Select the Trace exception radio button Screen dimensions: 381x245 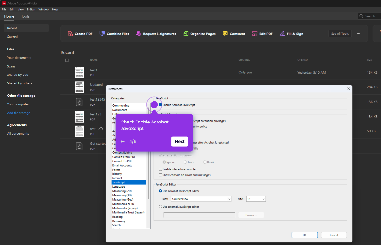[x=185, y=162]
